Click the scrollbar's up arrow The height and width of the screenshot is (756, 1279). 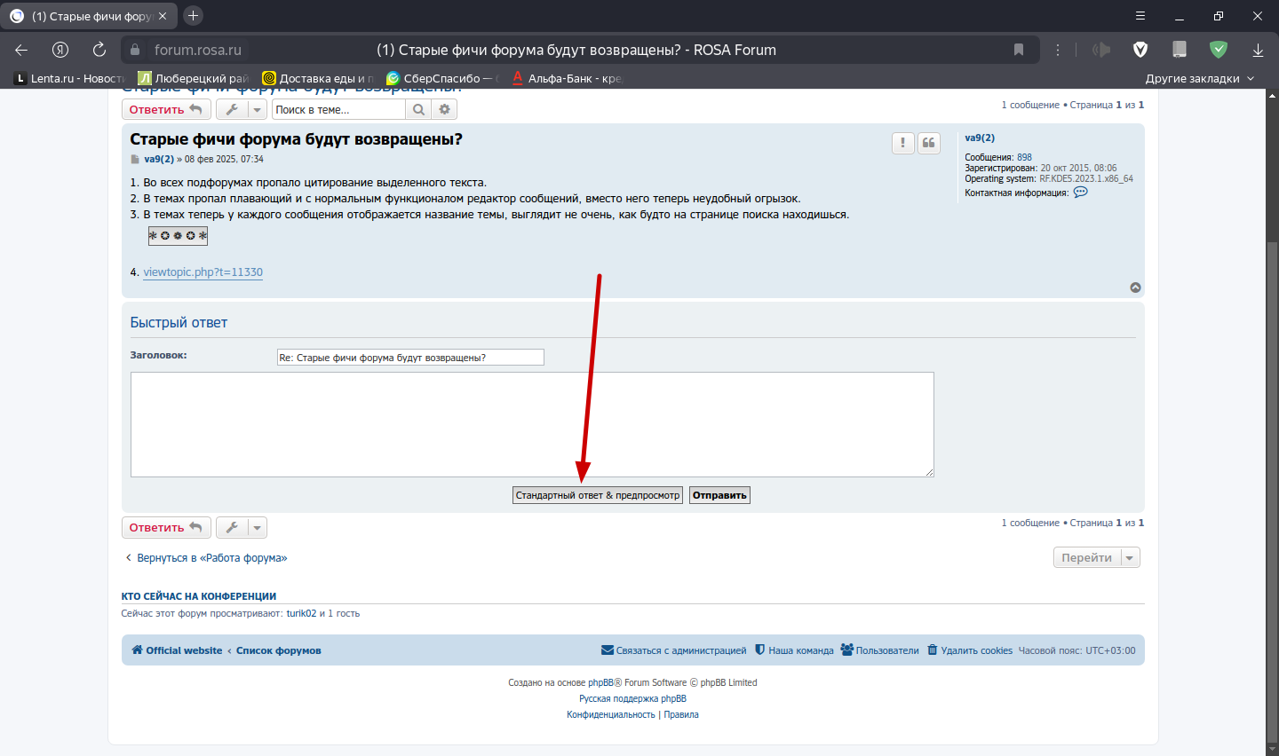click(1272, 94)
